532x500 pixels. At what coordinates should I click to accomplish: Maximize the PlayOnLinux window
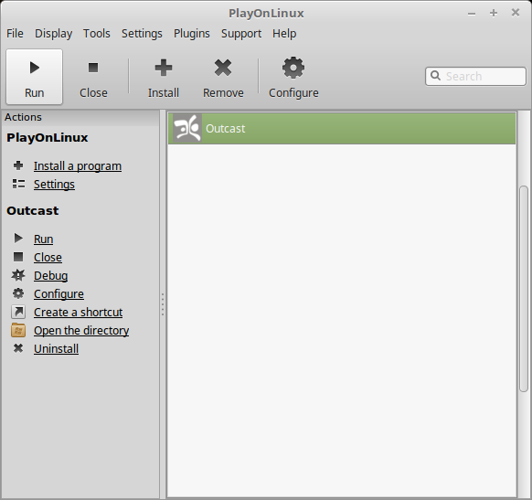pos(494,13)
